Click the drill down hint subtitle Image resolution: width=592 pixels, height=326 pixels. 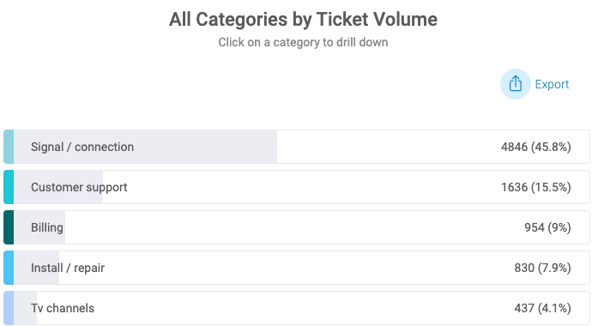point(303,42)
